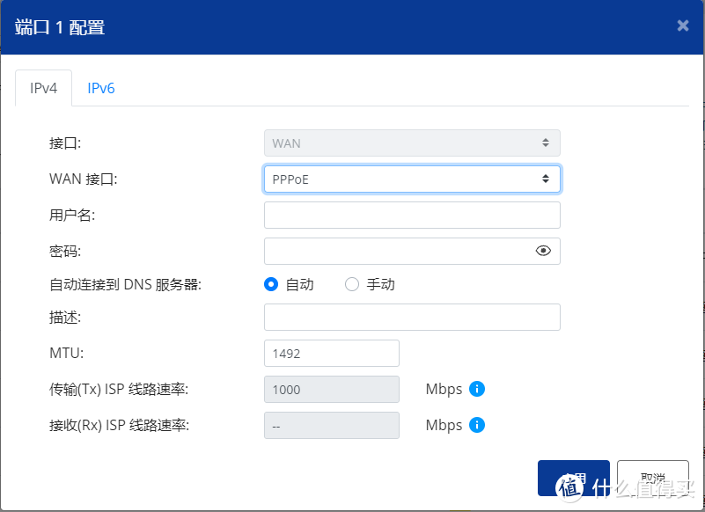Switch to the IPv4 tab

point(43,88)
